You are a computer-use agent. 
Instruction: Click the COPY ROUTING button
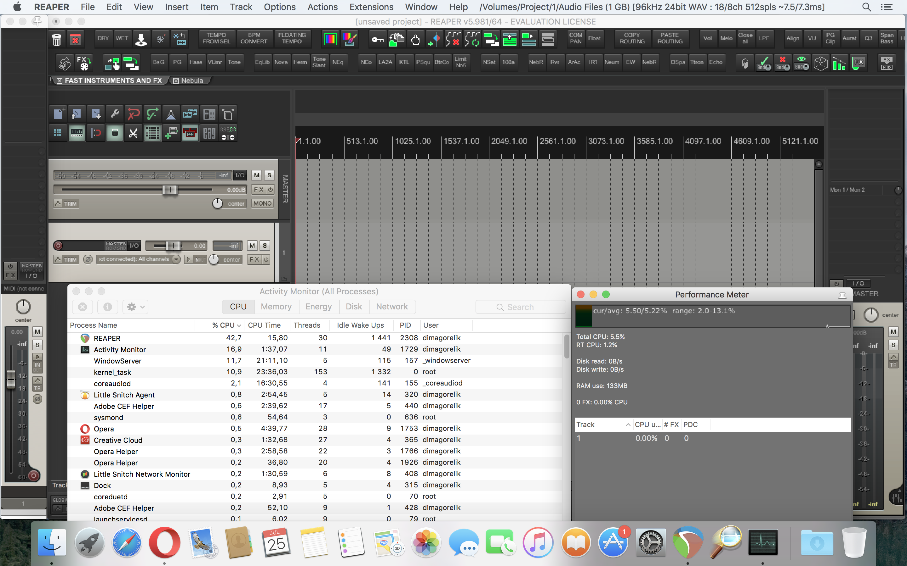(632, 38)
